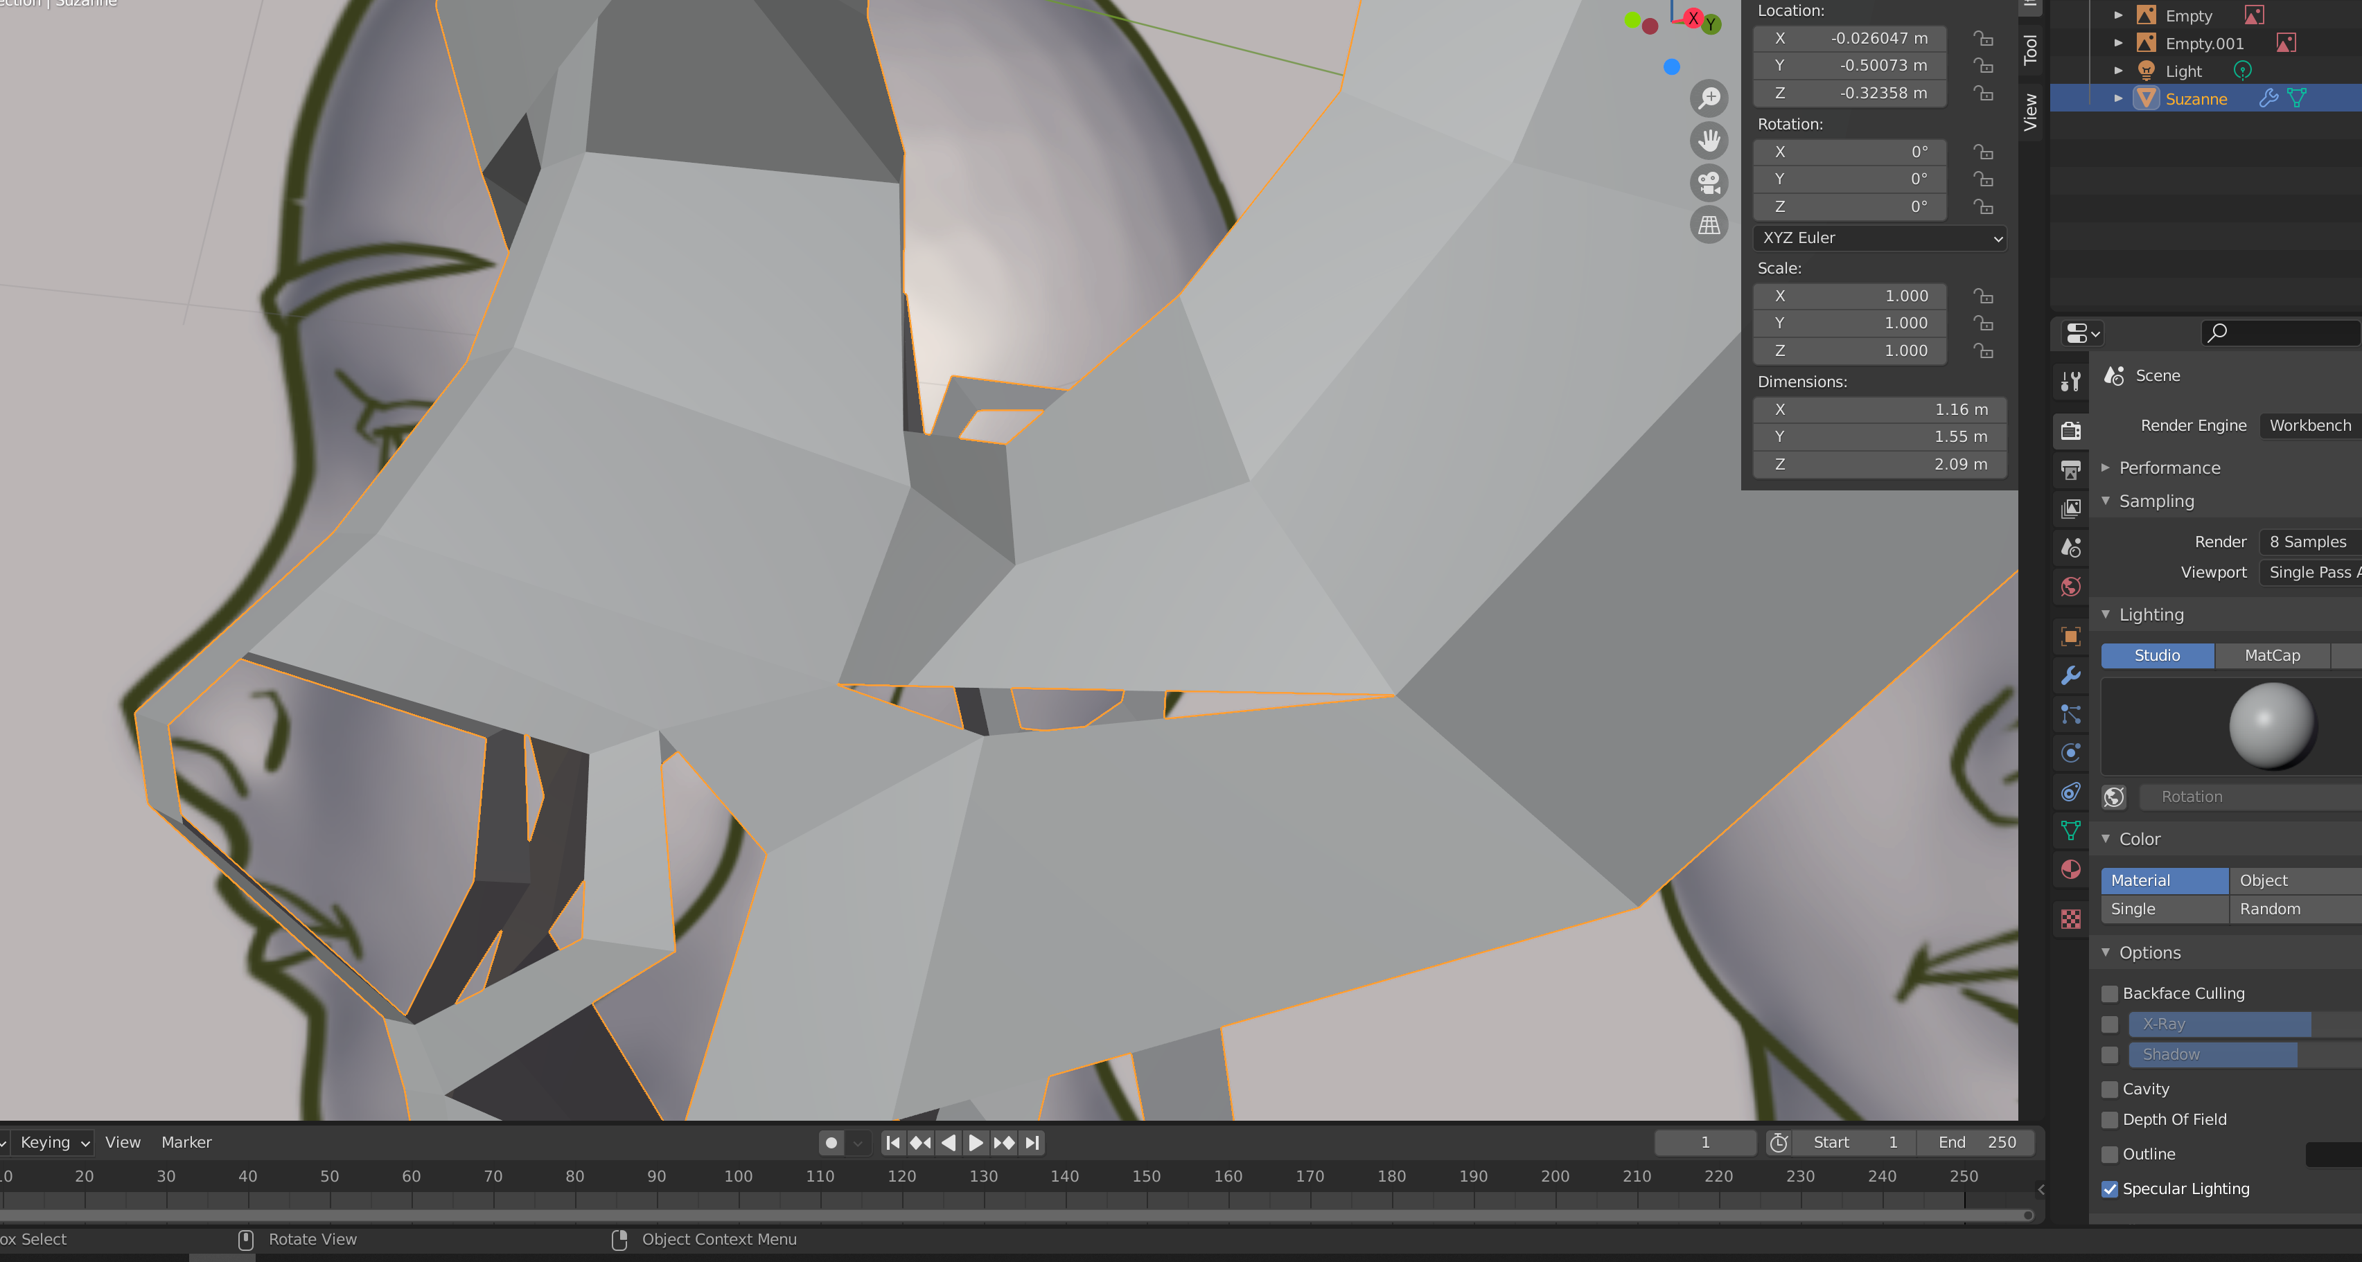This screenshot has width=2362, height=1262.
Task: Open the Material properties sphere tab
Action: coord(2070,869)
